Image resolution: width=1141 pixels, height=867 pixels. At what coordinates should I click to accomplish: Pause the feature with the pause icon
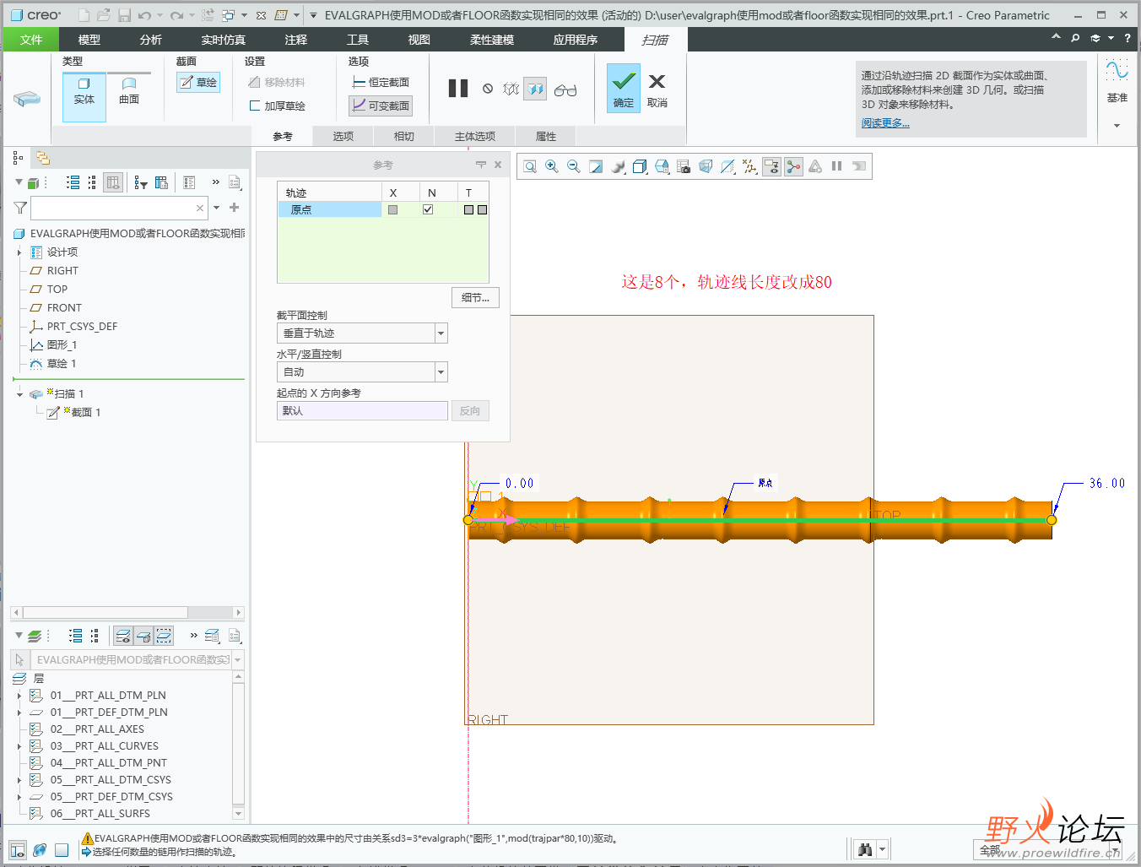[x=458, y=89]
